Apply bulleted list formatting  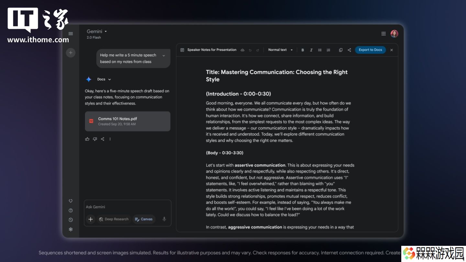coord(320,50)
